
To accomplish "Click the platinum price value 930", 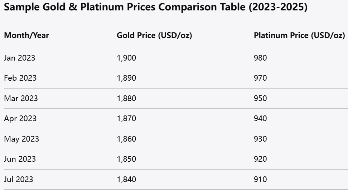I will [x=260, y=139].
